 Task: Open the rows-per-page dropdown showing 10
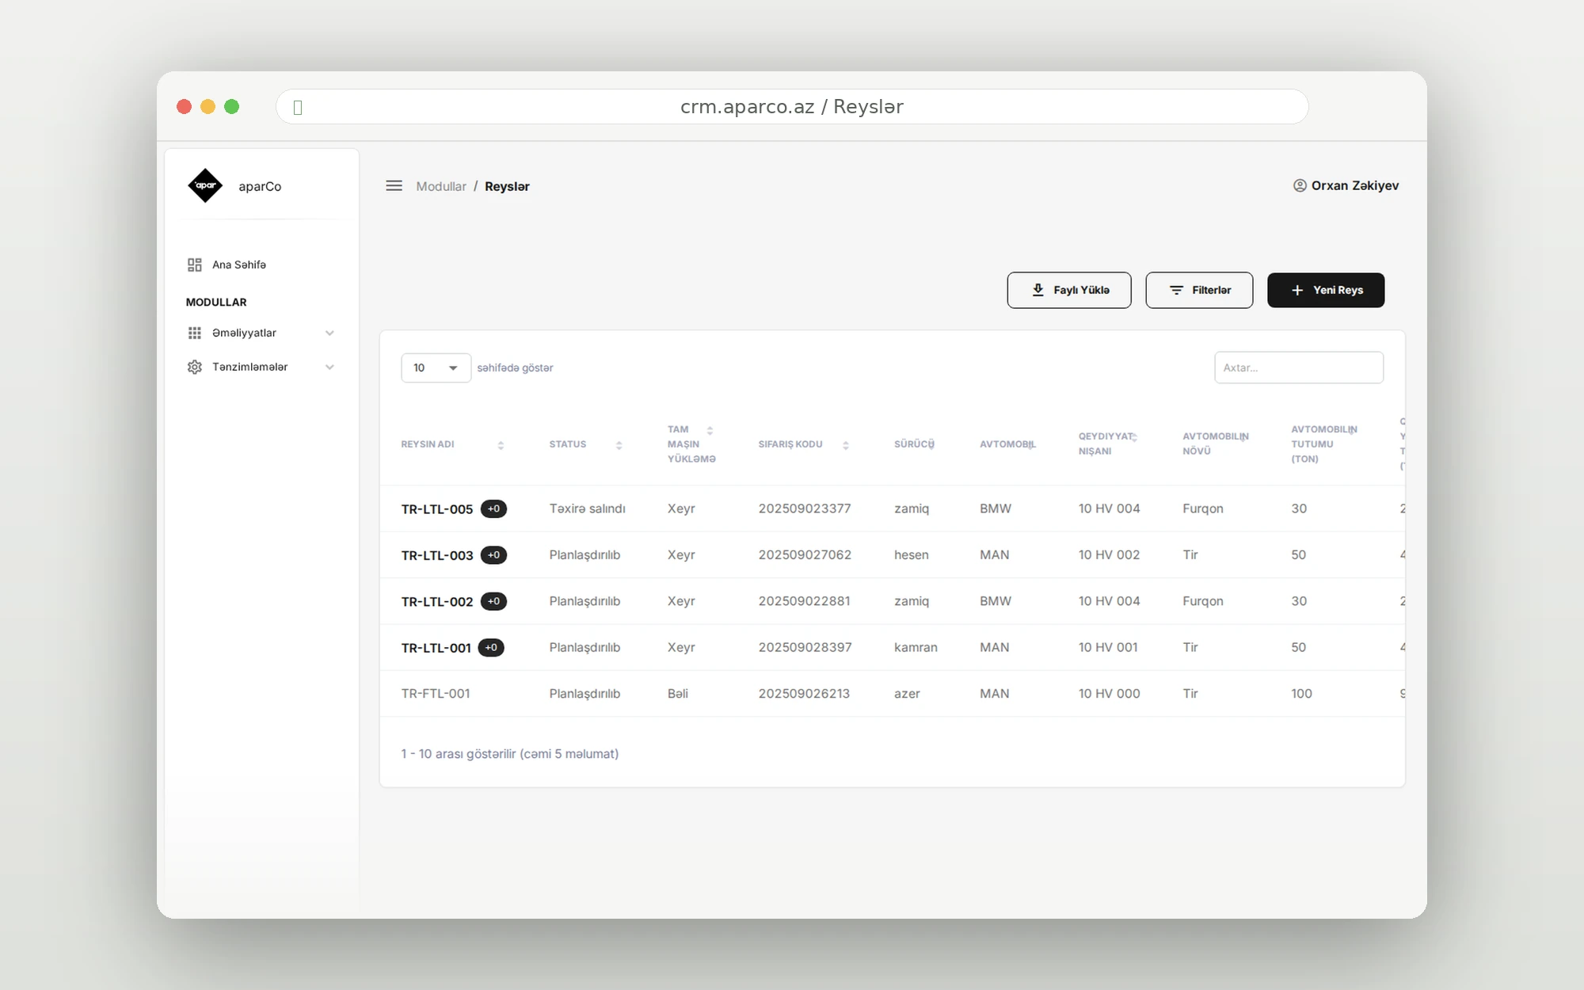(x=436, y=367)
